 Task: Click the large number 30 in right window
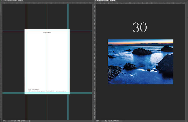point(140,27)
